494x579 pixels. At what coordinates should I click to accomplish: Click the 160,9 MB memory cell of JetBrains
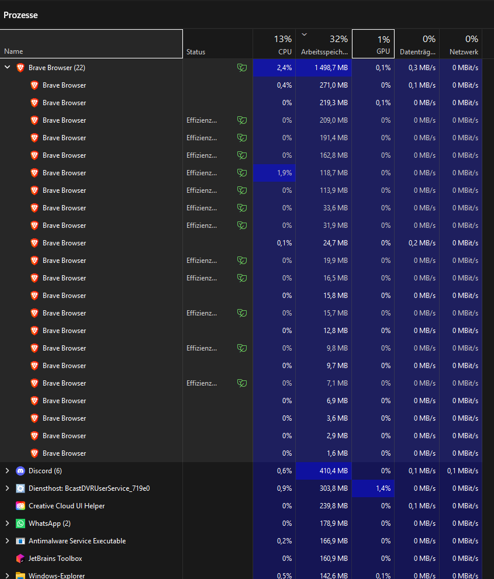pos(324,559)
